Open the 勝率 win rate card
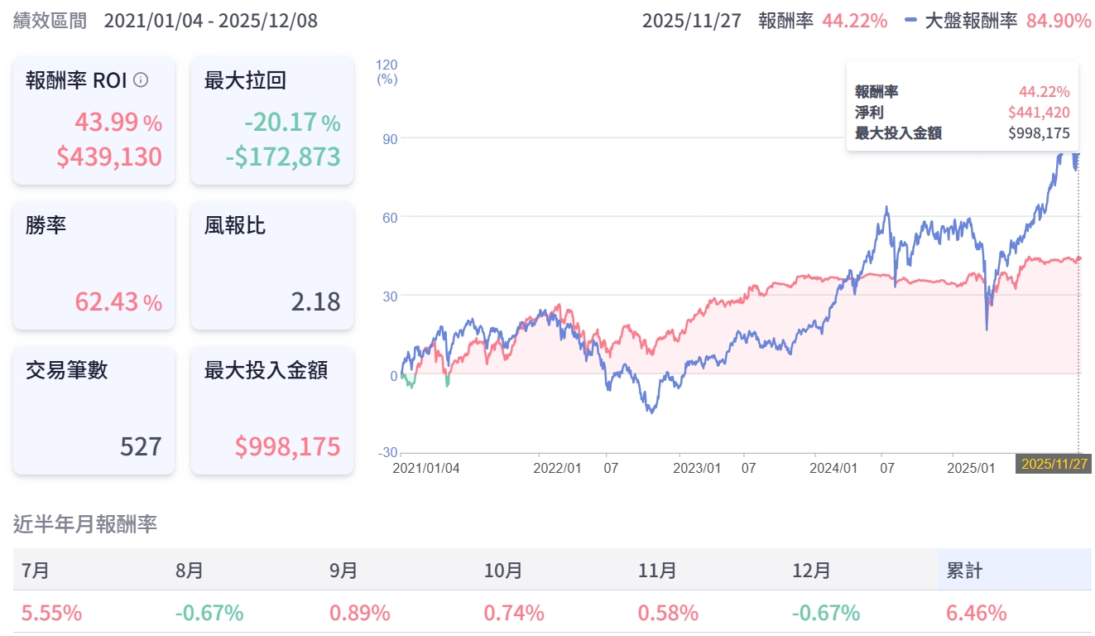This screenshot has width=1095, height=636. point(94,266)
